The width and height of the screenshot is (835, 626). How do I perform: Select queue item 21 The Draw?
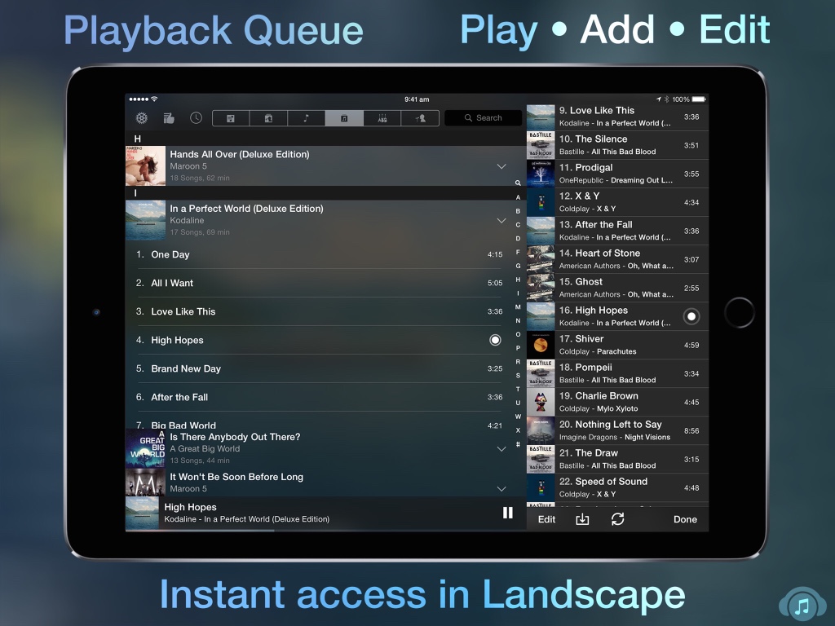pyautogui.click(x=618, y=460)
